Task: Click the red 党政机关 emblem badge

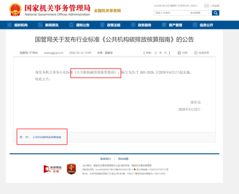Action: click(x=71, y=169)
